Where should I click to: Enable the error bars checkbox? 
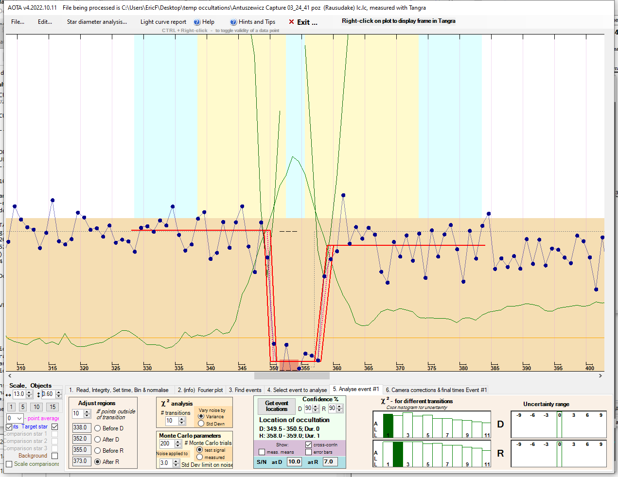point(308,452)
